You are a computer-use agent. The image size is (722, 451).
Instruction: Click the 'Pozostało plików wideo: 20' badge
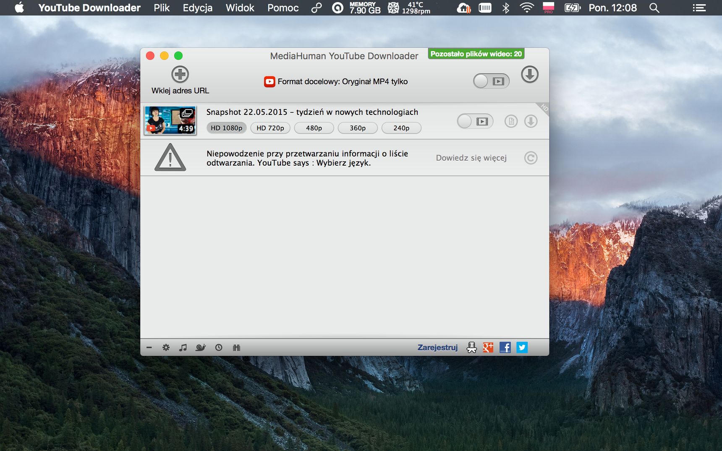click(x=476, y=54)
